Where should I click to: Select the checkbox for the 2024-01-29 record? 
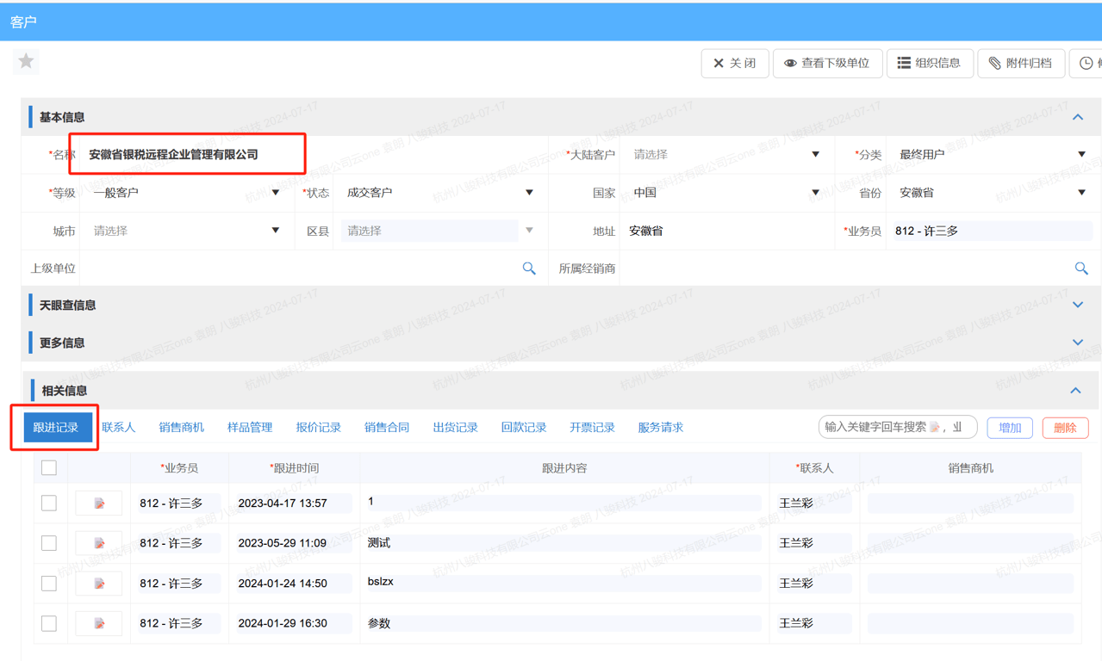[x=49, y=623]
